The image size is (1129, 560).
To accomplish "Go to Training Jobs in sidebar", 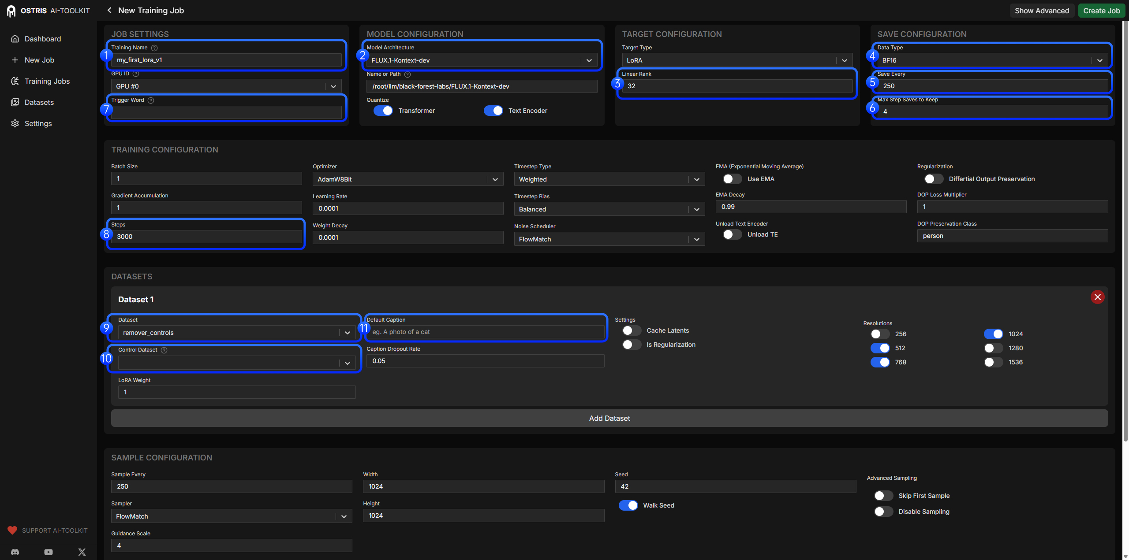I will point(47,81).
